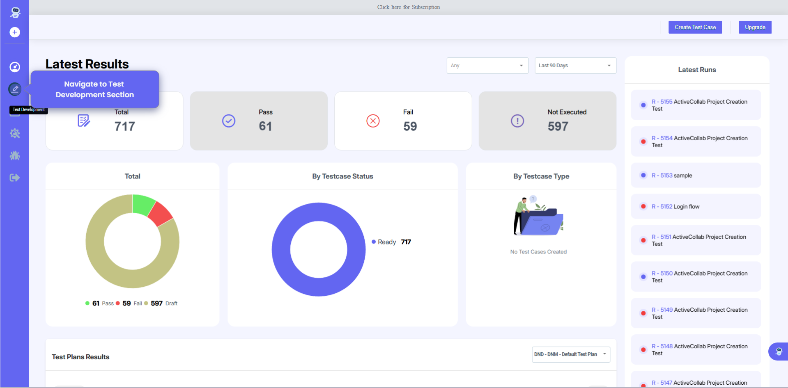The image size is (788, 388).
Task: Open the dashboard gauge icon
Action: [15, 67]
